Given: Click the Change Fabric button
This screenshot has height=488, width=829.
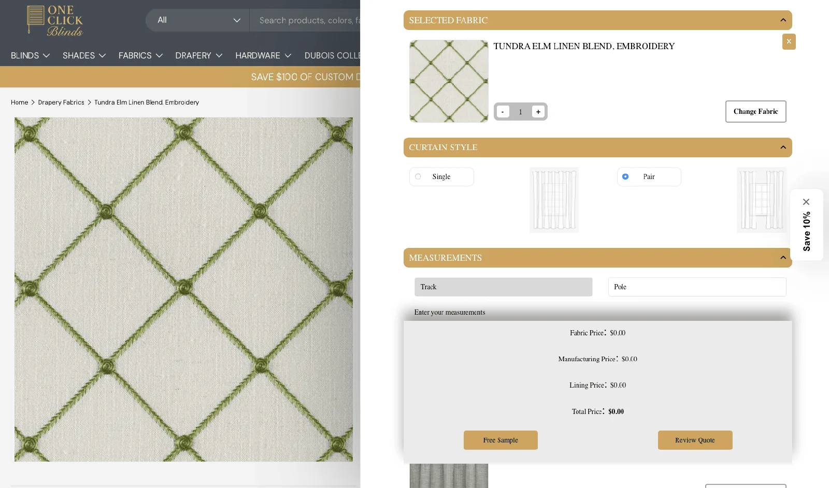Looking at the screenshot, I should (755, 111).
